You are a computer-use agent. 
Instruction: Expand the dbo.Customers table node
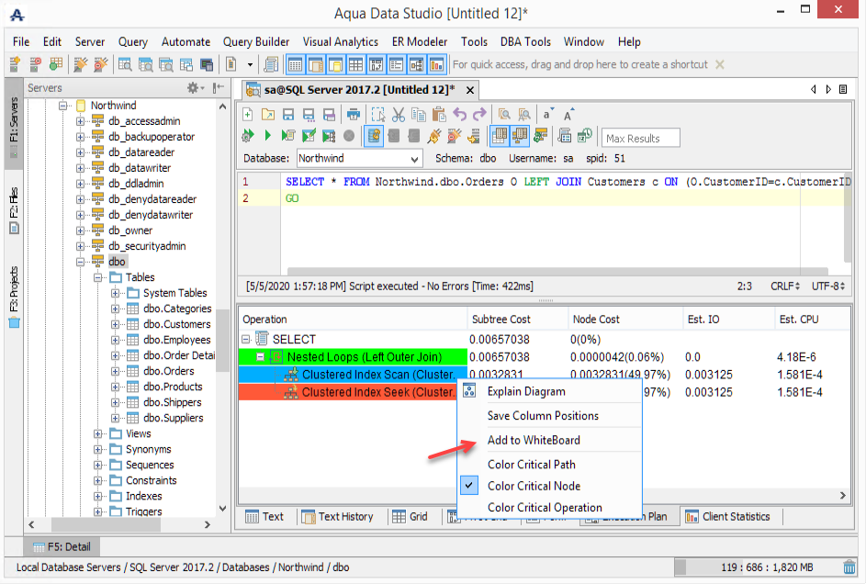click(x=117, y=324)
